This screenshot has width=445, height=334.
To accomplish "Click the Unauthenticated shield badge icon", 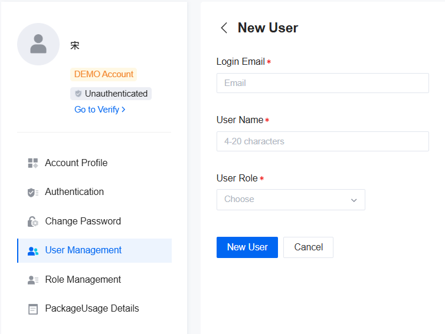I will coord(78,94).
